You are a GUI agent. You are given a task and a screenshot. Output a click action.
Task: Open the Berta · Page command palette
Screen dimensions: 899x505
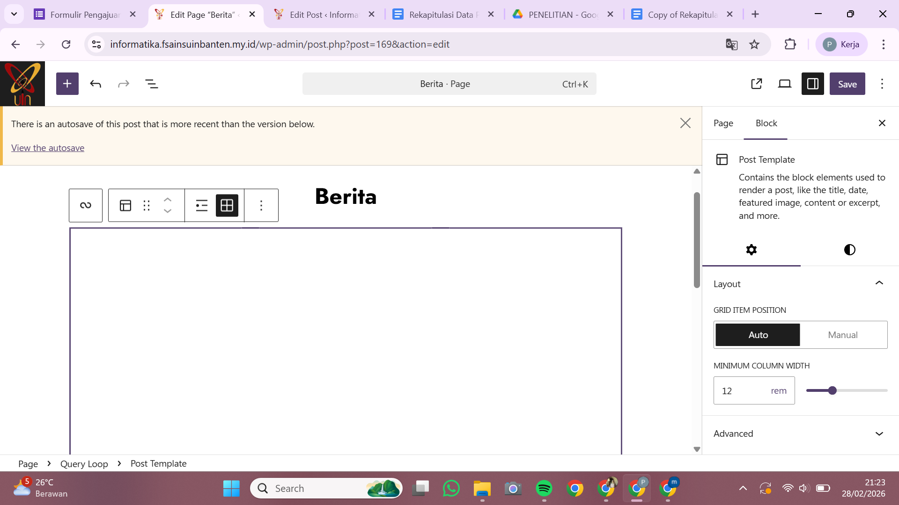pos(449,84)
